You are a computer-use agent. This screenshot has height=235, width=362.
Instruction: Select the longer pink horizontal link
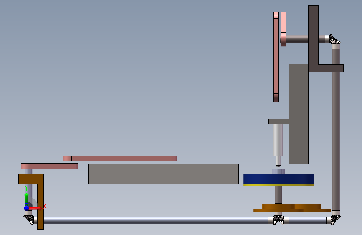(x=120, y=158)
